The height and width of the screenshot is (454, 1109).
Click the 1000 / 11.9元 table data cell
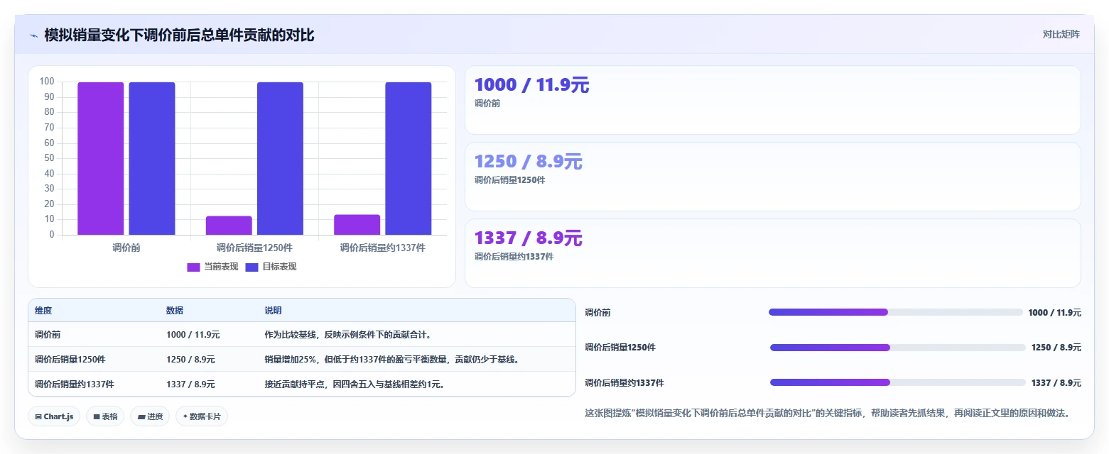click(193, 335)
